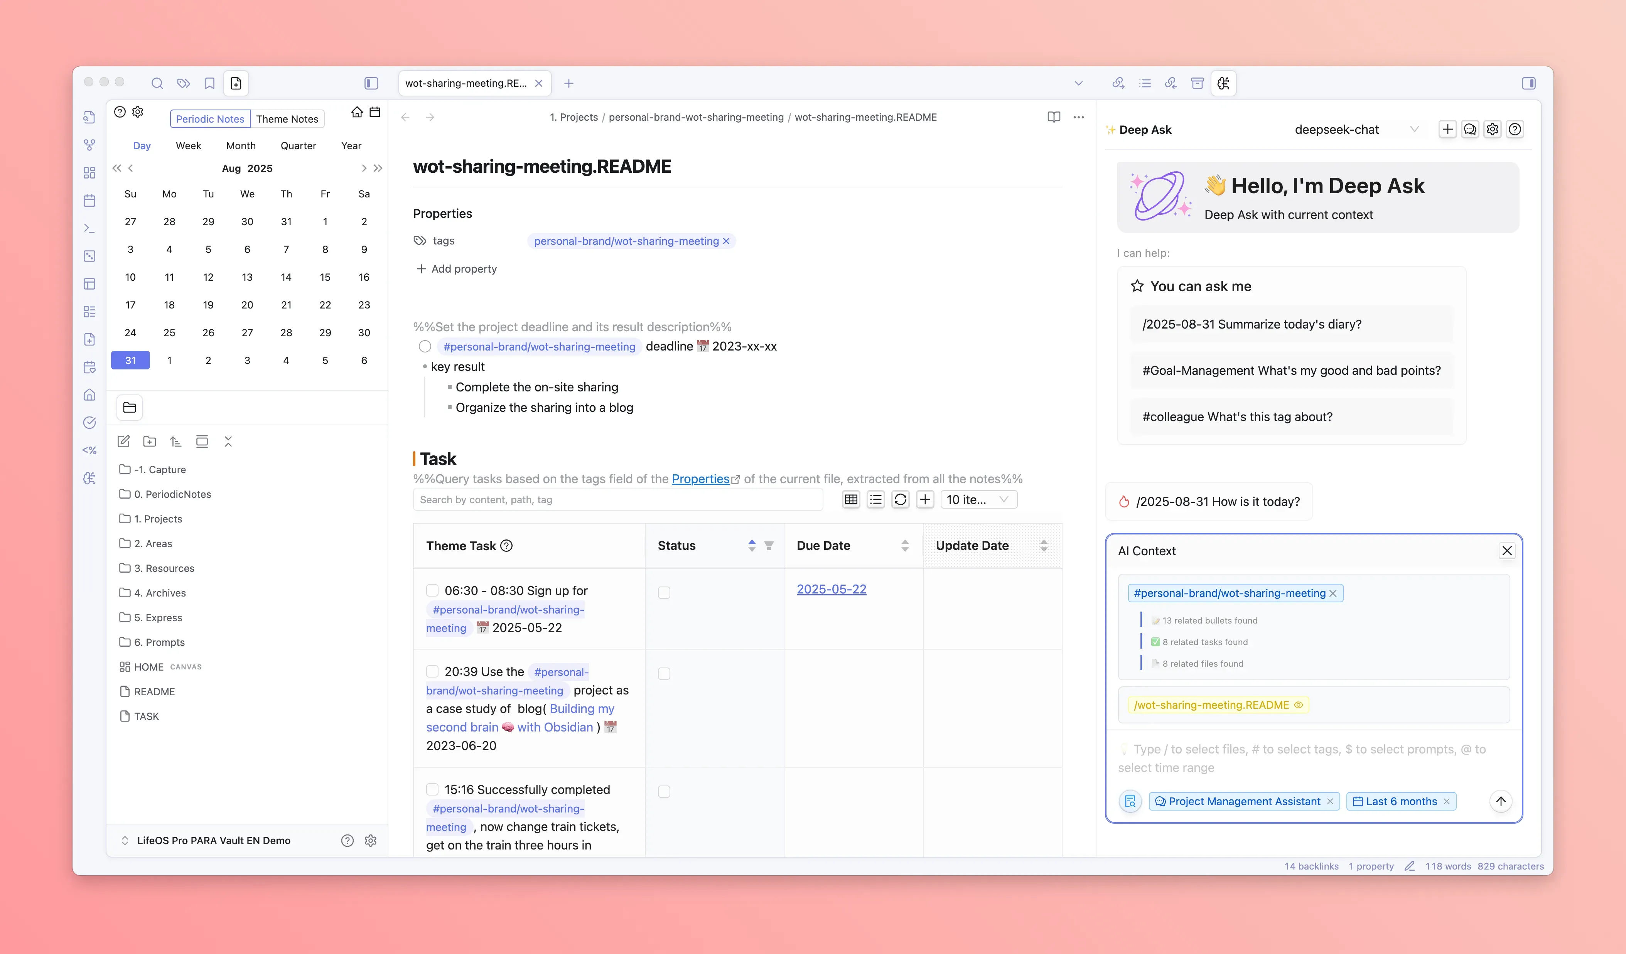Advance calendar to next month with chevron
Viewport: 1626px width, 954px height.
363,169
